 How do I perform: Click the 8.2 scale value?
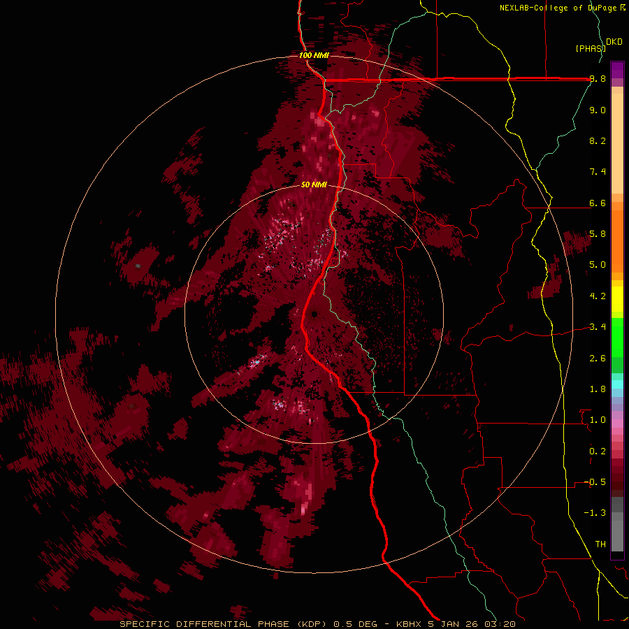click(x=598, y=140)
